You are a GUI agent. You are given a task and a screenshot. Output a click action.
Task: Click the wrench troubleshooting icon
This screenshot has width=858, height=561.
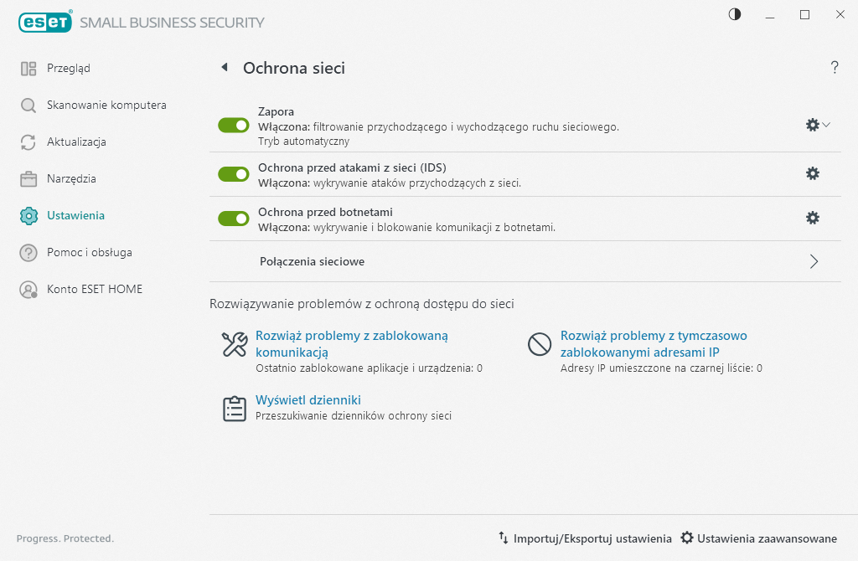coord(234,344)
